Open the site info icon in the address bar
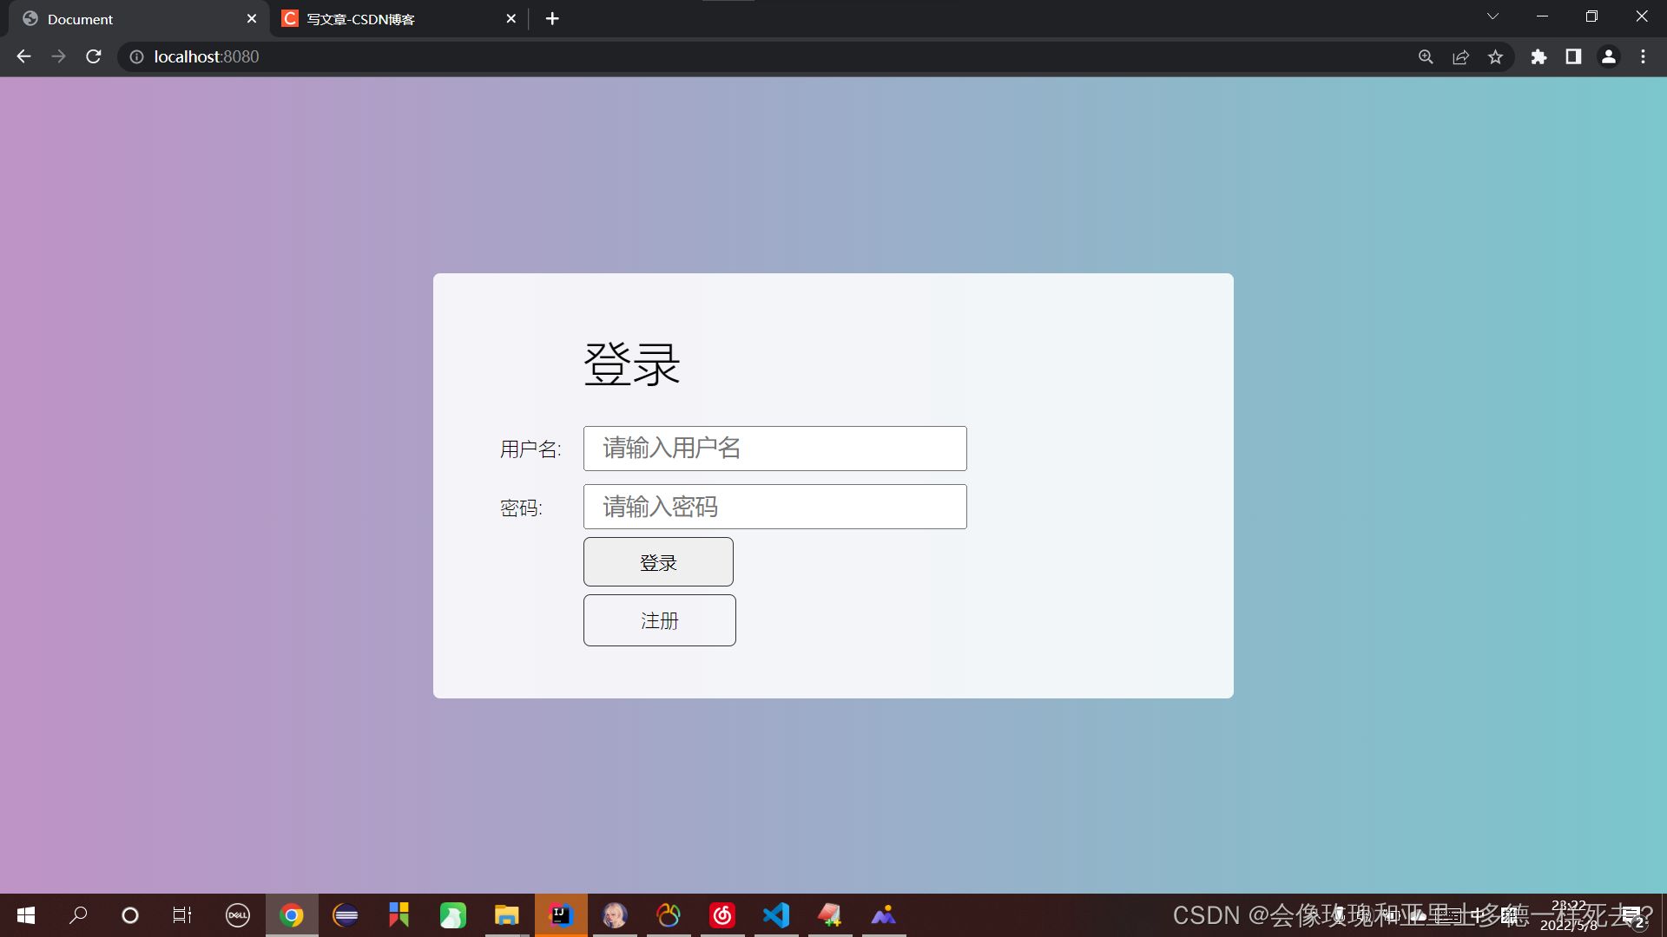This screenshot has width=1667, height=937. coord(136,56)
